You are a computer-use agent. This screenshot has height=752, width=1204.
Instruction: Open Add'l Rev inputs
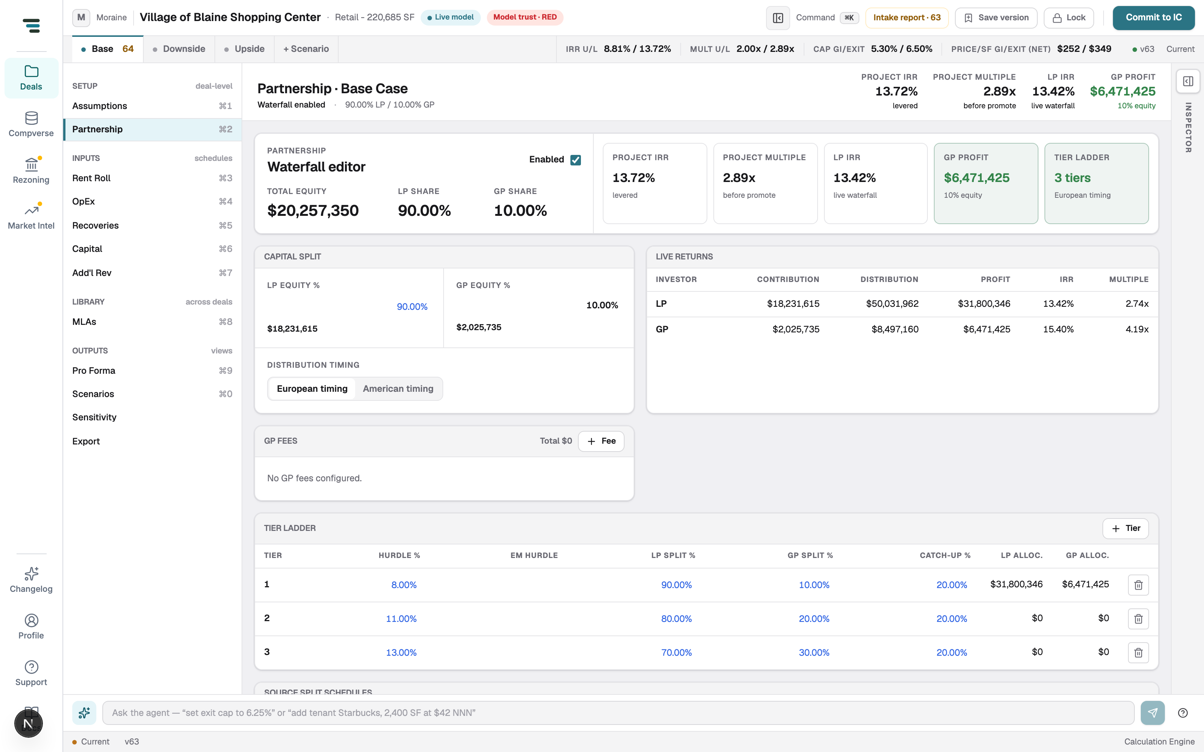(152, 273)
